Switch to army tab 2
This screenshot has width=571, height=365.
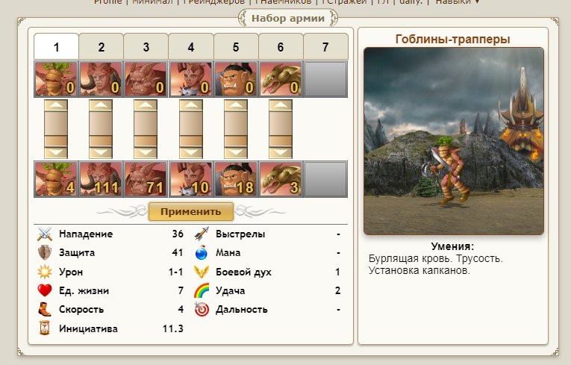click(x=102, y=46)
